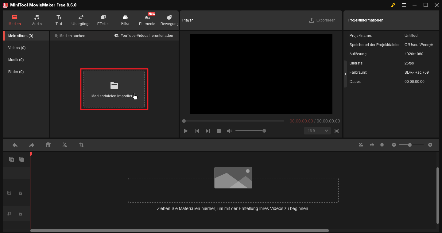Click the Redo arrow icon
442x233 pixels.
[x=31, y=145]
